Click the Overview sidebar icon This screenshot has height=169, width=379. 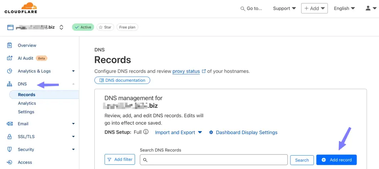point(10,45)
